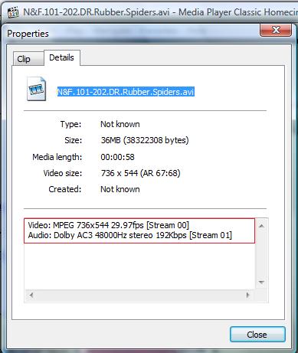Click the Close button
298x353 pixels.
[x=257, y=335]
